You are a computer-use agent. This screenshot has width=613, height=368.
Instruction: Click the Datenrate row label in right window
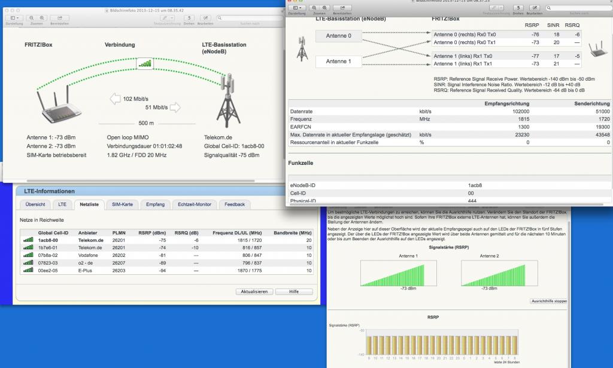(302, 112)
